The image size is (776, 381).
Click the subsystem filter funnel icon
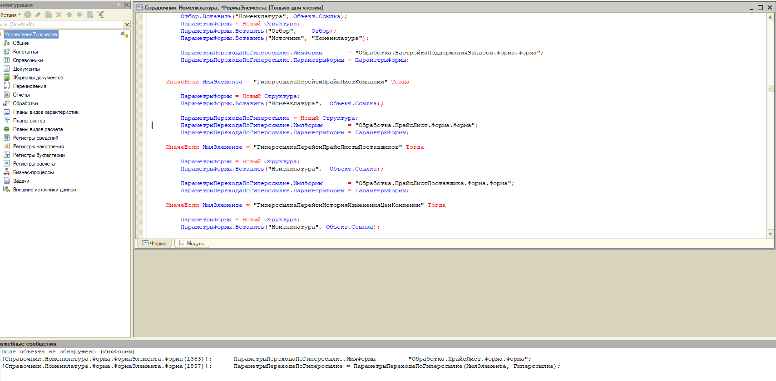coord(101,15)
